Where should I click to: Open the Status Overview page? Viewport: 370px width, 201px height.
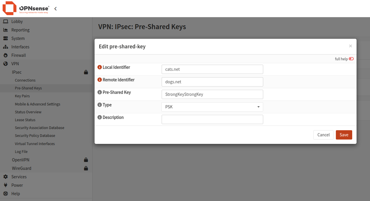pos(28,112)
